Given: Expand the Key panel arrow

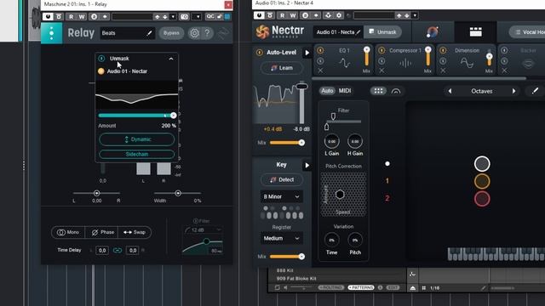Looking at the screenshot, I should click(x=307, y=165).
